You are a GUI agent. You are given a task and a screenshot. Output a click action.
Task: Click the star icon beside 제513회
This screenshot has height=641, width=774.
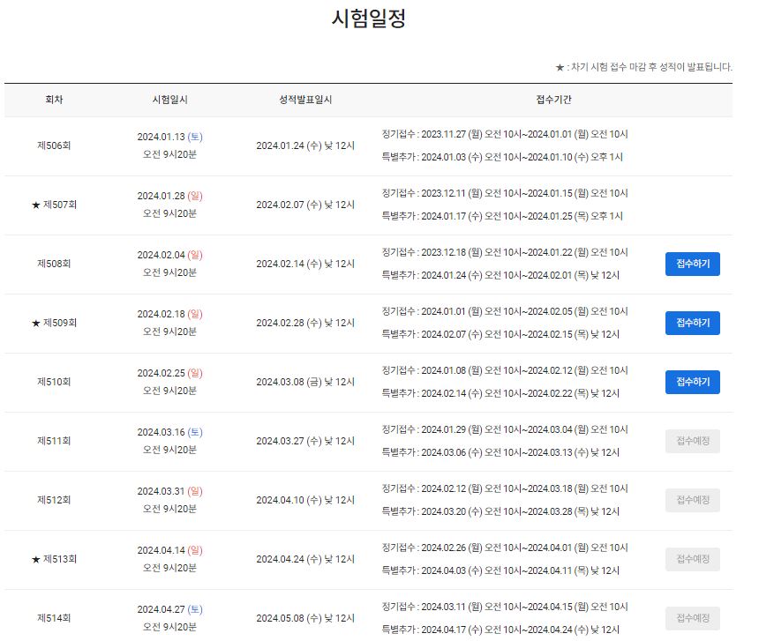(36, 559)
